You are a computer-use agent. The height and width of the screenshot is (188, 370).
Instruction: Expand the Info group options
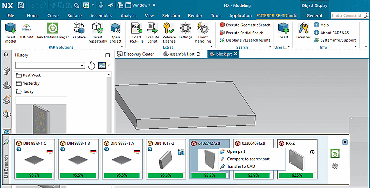[x=356, y=47]
